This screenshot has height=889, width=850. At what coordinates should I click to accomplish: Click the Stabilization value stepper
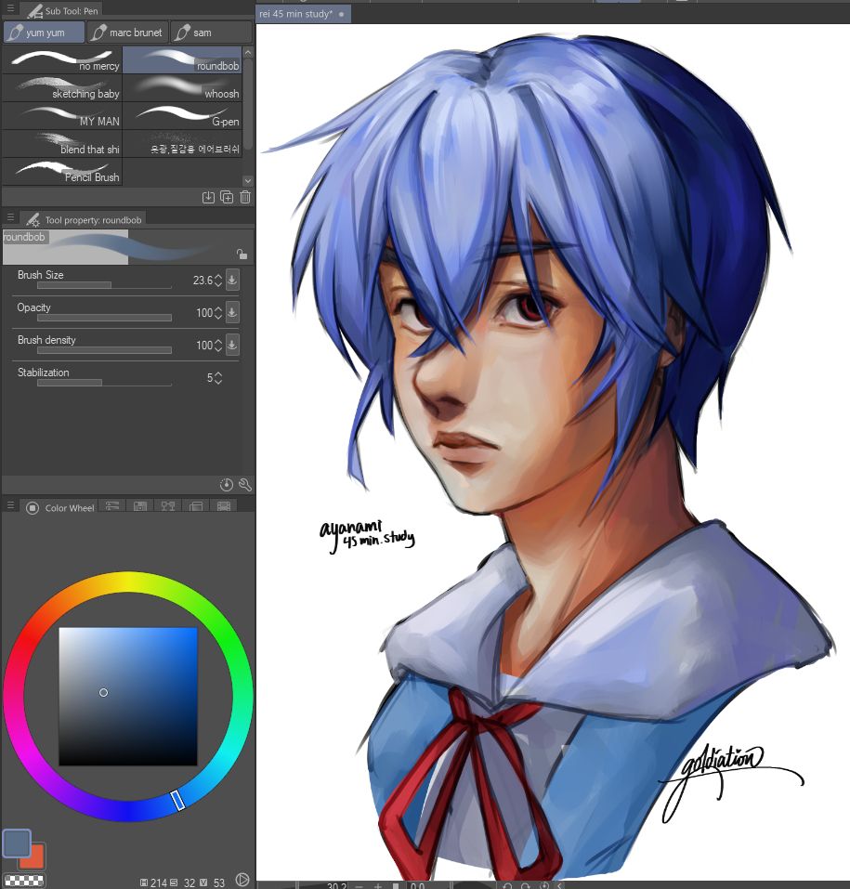tap(218, 377)
